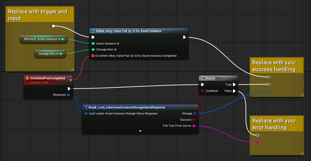Viewport: 311px width, 161px height.
Task: Click the Success boolean output pin
Action: tap(194, 120)
